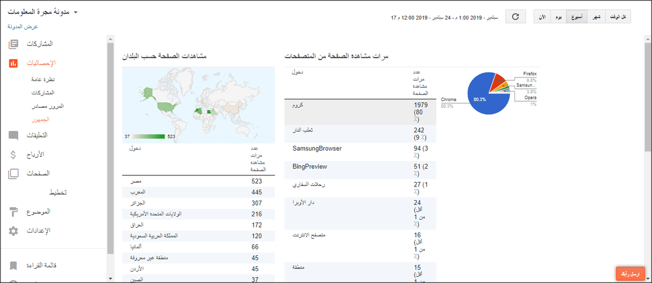The image size is (652, 283).
Task: Click the الإحصاءات statistics menu label
Action: tap(41, 63)
